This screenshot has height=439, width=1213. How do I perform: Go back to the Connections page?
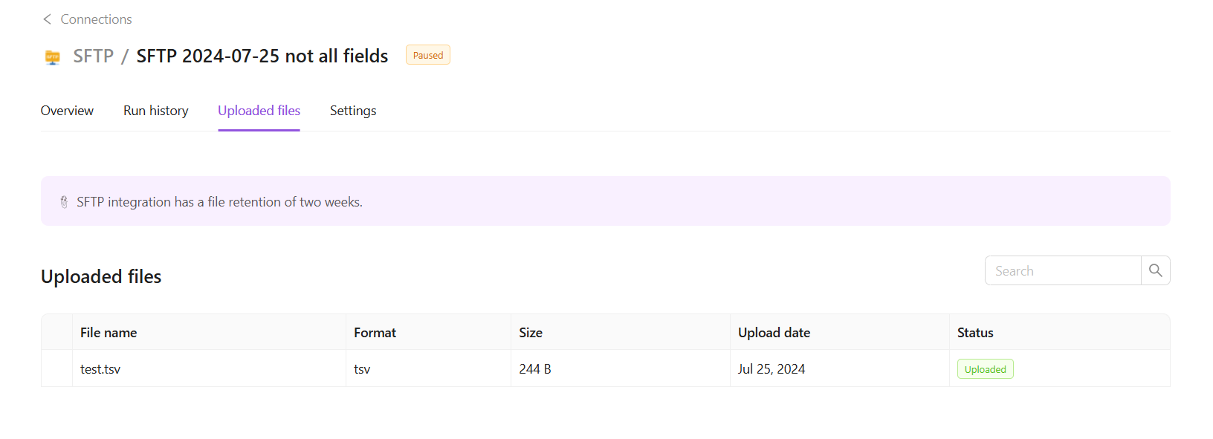point(96,19)
